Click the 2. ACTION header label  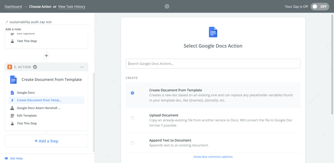23,67
